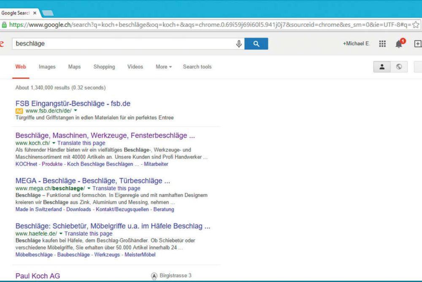Open dropdown arrow next to www.fsb.de/ch/de/

point(76,111)
